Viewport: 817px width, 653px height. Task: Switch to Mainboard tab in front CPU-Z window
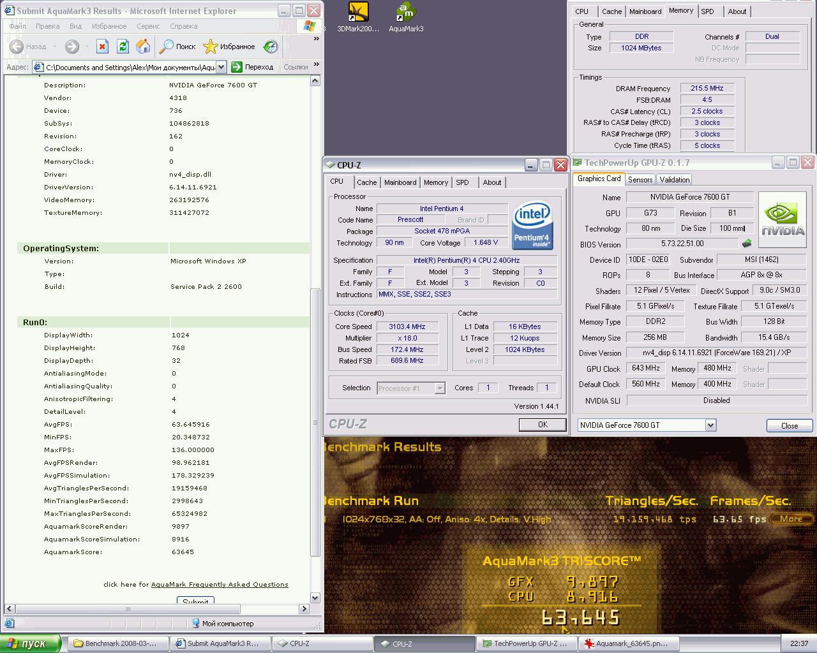pos(400,182)
